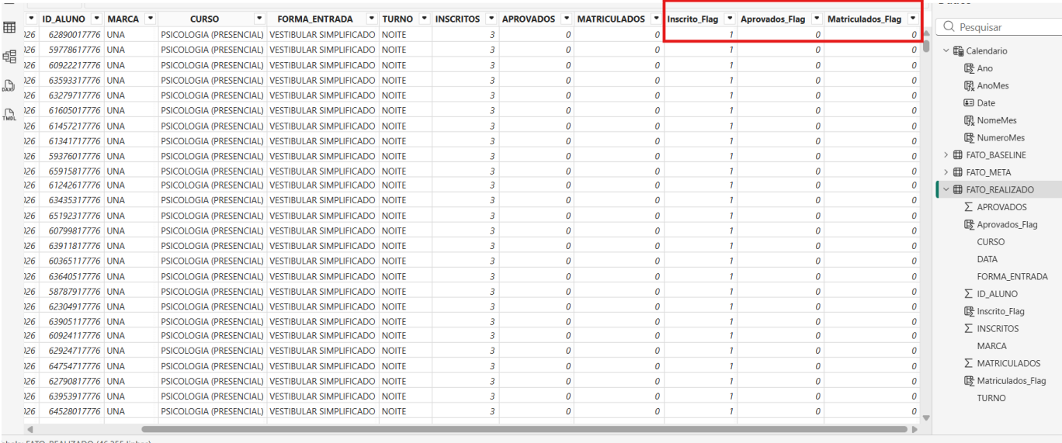This screenshot has height=443, width=1062.
Task: Open MATRICULADOS column filter dropdown
Action: click(655, 19)
